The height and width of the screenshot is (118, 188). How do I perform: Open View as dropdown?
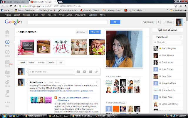[x=82, y=32]
